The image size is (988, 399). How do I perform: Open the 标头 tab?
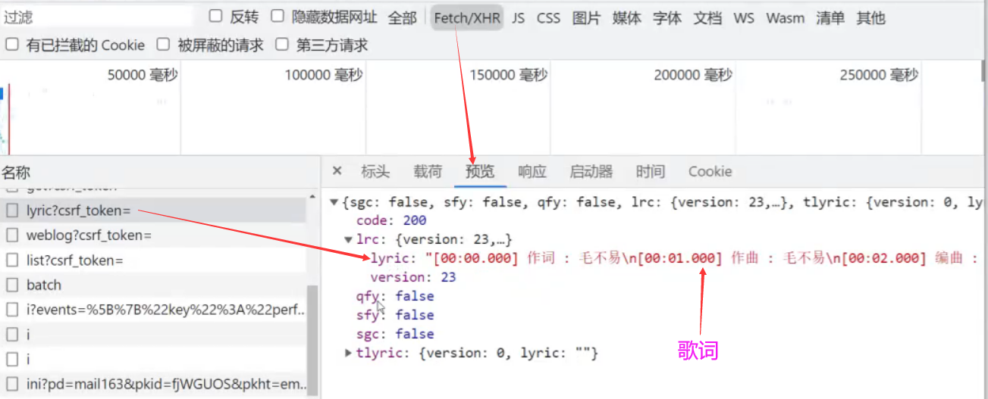tap(375, 172)
